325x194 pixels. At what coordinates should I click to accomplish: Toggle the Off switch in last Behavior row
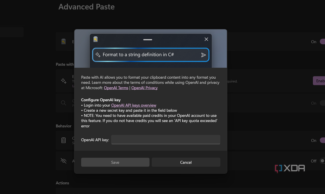tap(322, 161)
